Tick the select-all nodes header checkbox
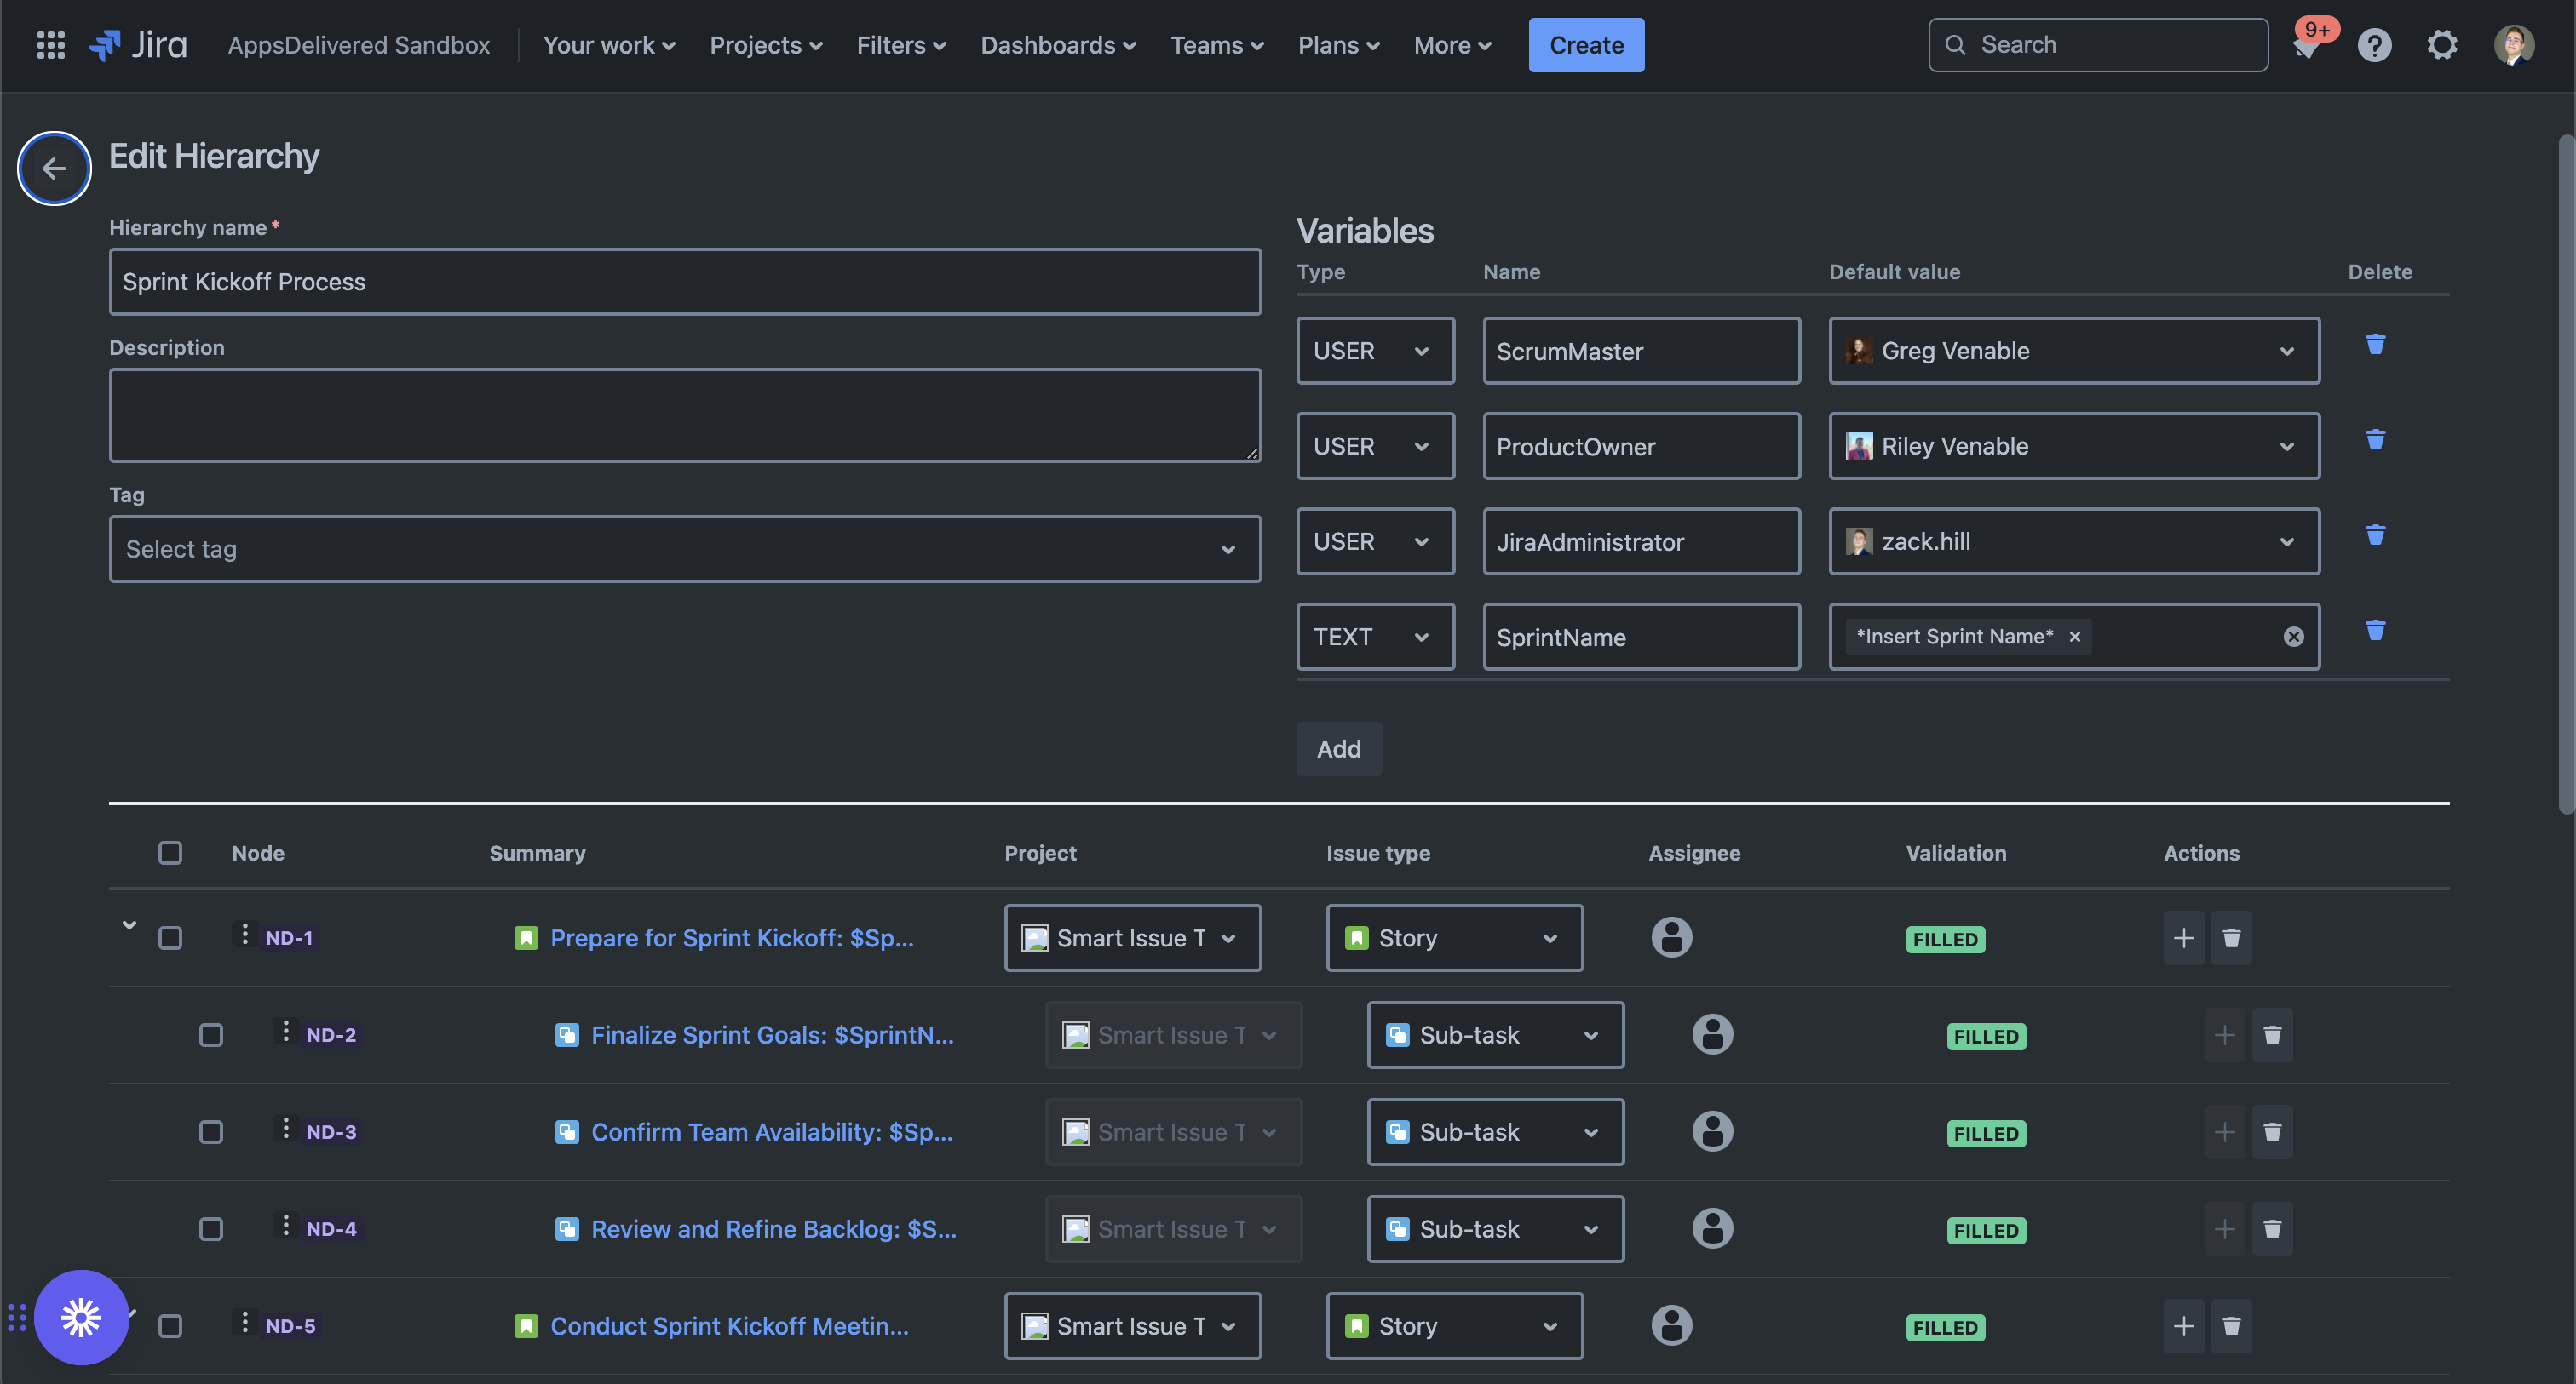The width and height of the screenshot is (2576, 1384). (x=170, y=852)
